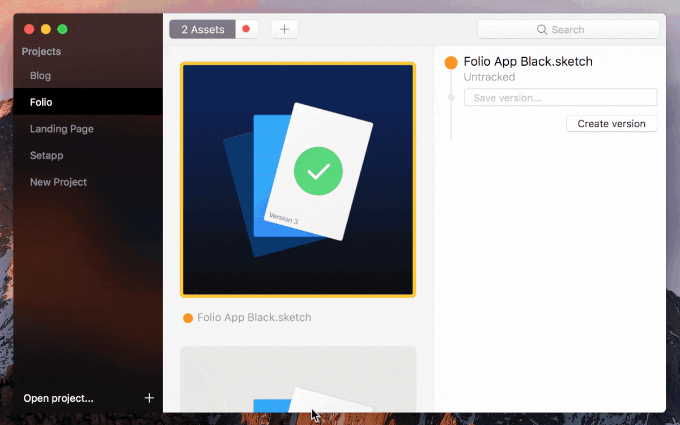
Task: Click the Folio App Black.sketch title in the details
Action: (528, 61)
